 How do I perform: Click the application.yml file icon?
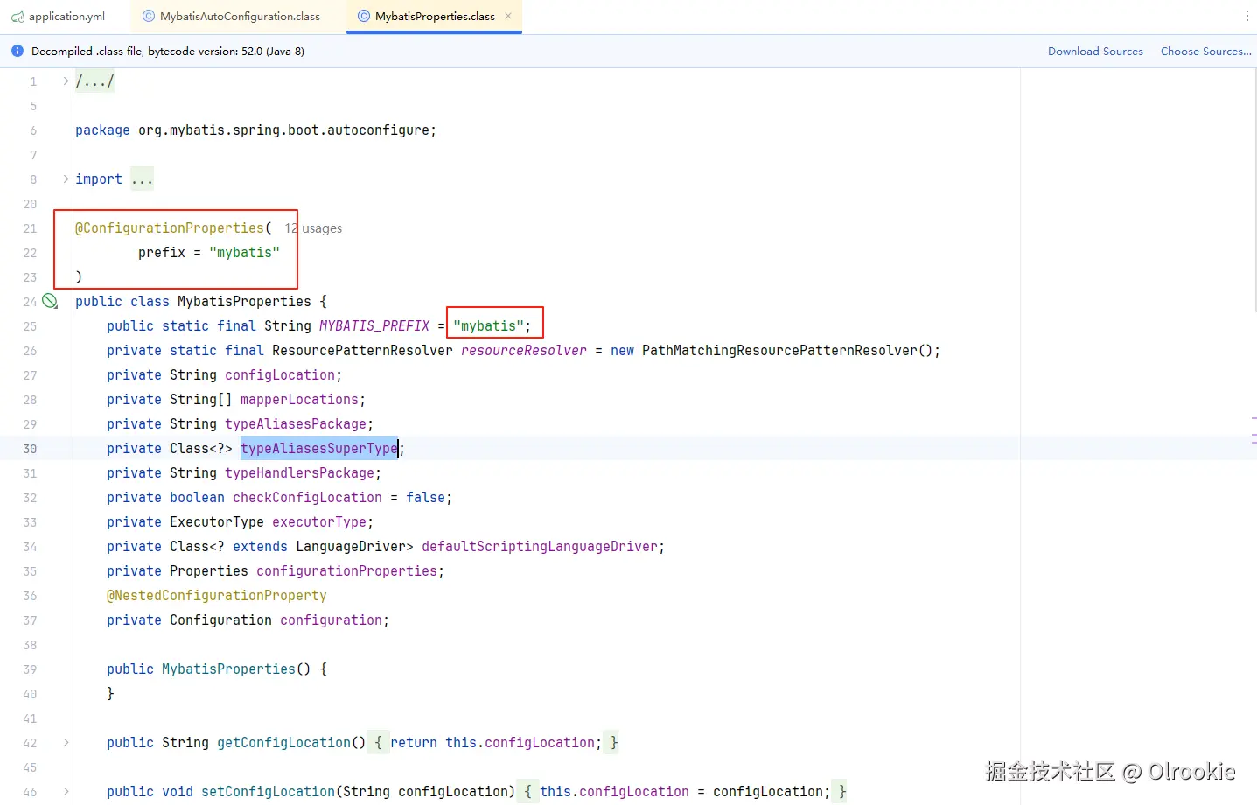[17, 17]
